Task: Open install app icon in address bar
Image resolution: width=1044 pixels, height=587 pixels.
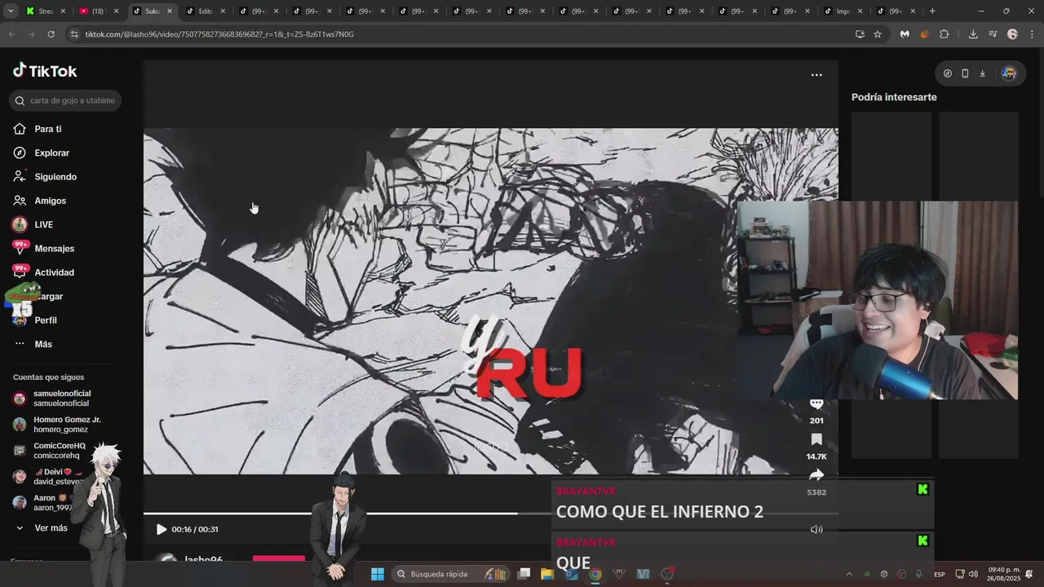Action: pyautogui.click(x=860, y=34)
